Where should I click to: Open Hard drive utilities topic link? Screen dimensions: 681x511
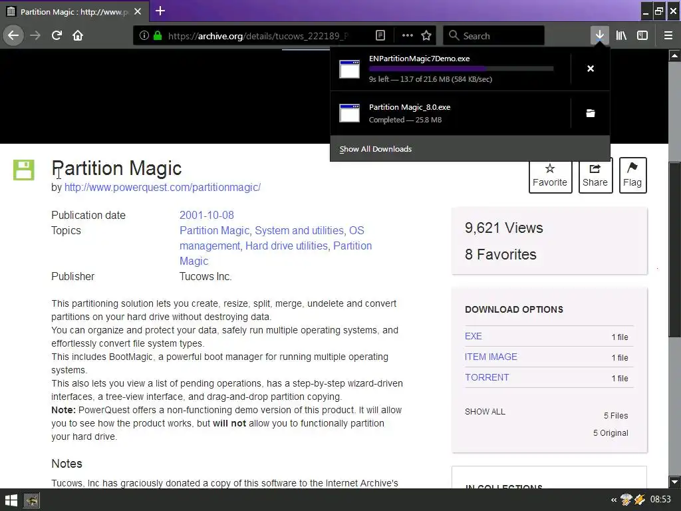point(287,246)
